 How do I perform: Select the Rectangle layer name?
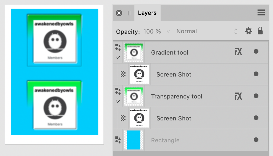pos(165,140)
